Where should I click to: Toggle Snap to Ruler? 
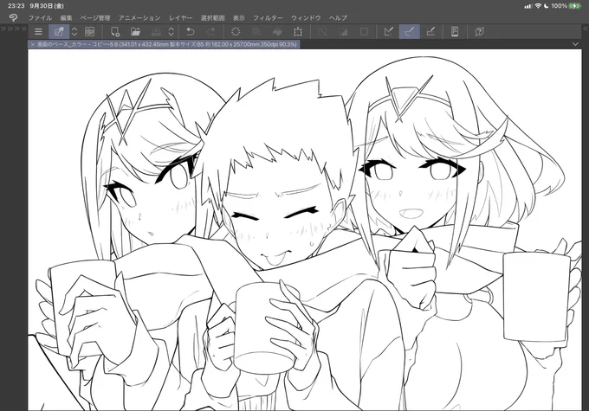click(x=389, y=32)
